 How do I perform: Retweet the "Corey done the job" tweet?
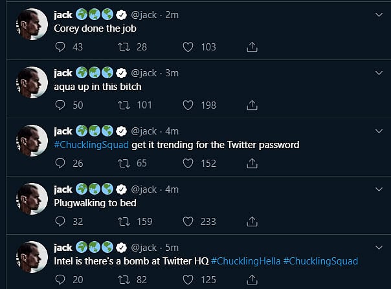coord(124,47)
